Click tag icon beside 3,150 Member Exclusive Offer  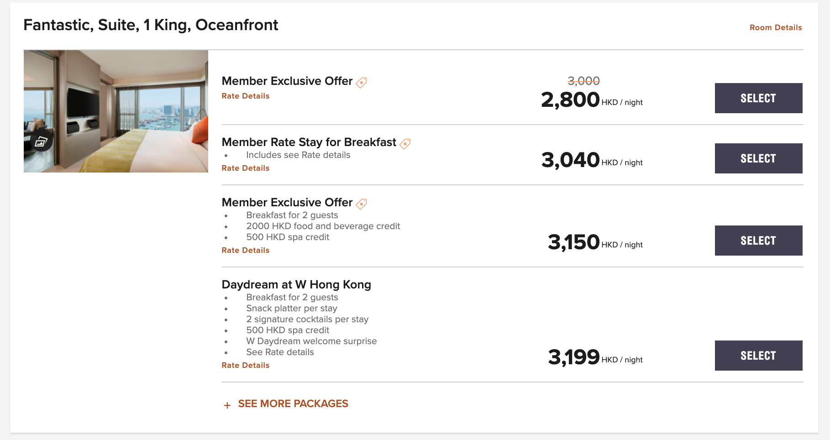coord(362,204)
